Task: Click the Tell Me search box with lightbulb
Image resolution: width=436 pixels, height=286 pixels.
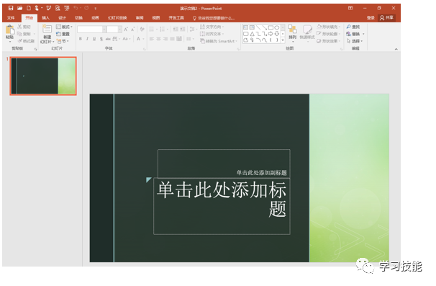Action: [214, 18]
